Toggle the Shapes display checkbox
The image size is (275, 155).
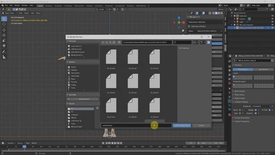[x=256, y=110]
